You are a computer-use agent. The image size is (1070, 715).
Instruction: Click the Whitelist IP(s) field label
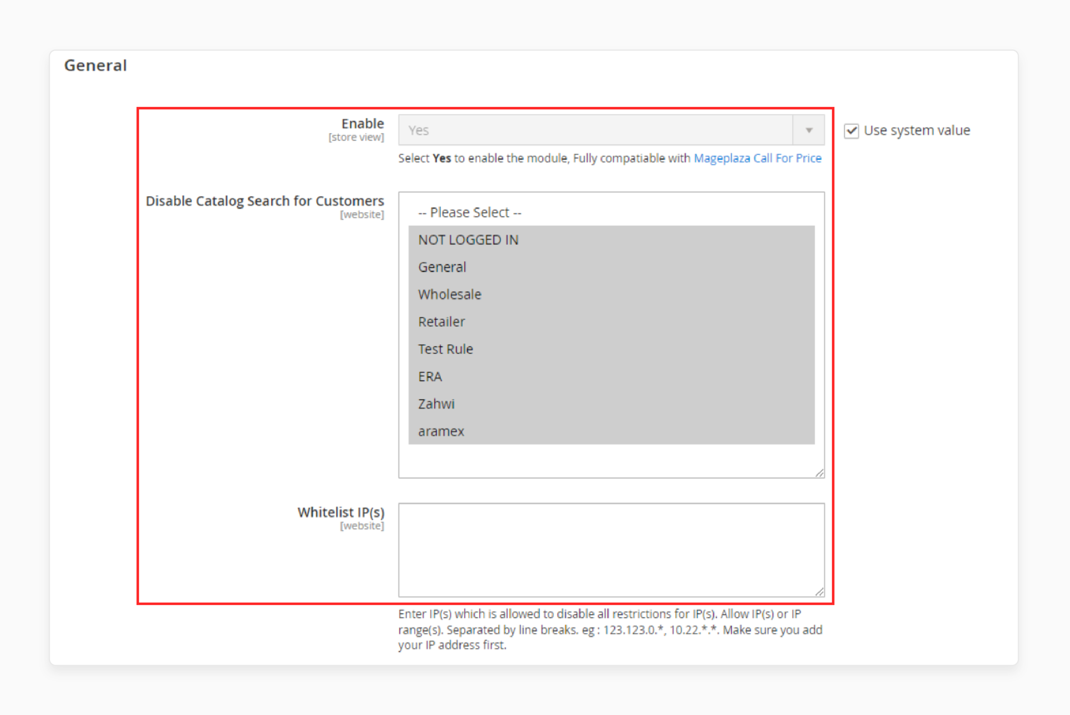coord(341,512)
